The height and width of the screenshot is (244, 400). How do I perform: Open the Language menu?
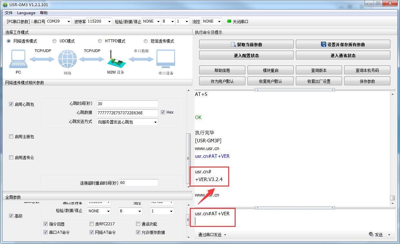[26, 13]
